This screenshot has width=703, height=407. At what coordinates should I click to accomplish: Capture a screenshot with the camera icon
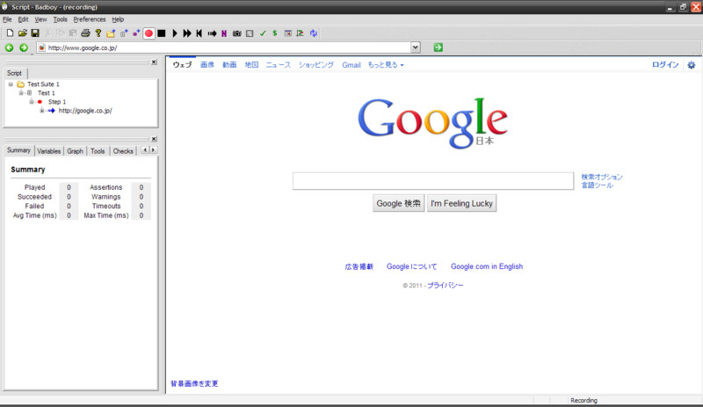coord(237,33)
